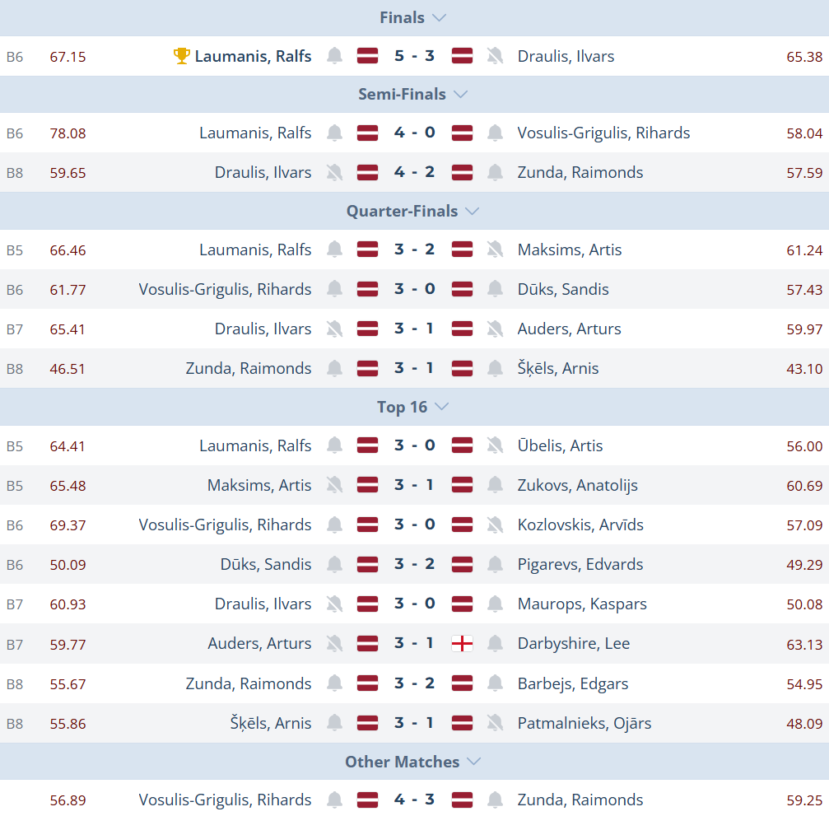Open player Maksims, Artis in Quarter-Finals
Viewport: 829px width, 816px height.
(x=570, y=249)
